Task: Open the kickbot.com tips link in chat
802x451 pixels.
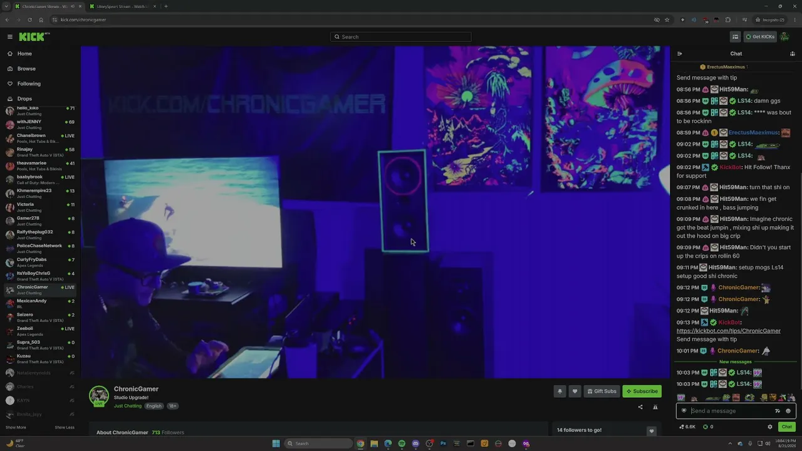Action: click(729, 331)
